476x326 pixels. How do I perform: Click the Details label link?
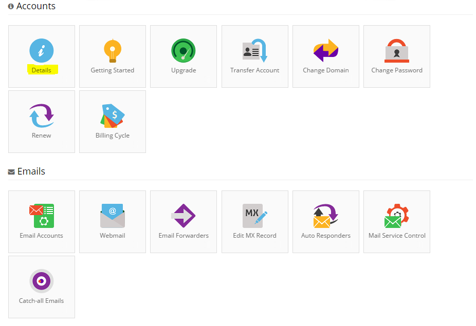click(x=41, y=70)
